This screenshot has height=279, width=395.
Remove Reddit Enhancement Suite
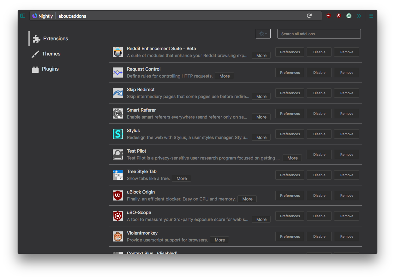[347, 52]
